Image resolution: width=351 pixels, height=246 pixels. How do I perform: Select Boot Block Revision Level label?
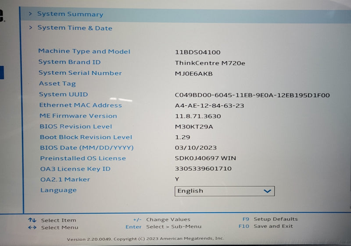[x=86, y=137]
